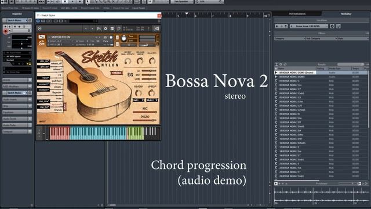Switch to the MediaBay tab
Viewport: 371px width, 209px height.
click(346, 14)
